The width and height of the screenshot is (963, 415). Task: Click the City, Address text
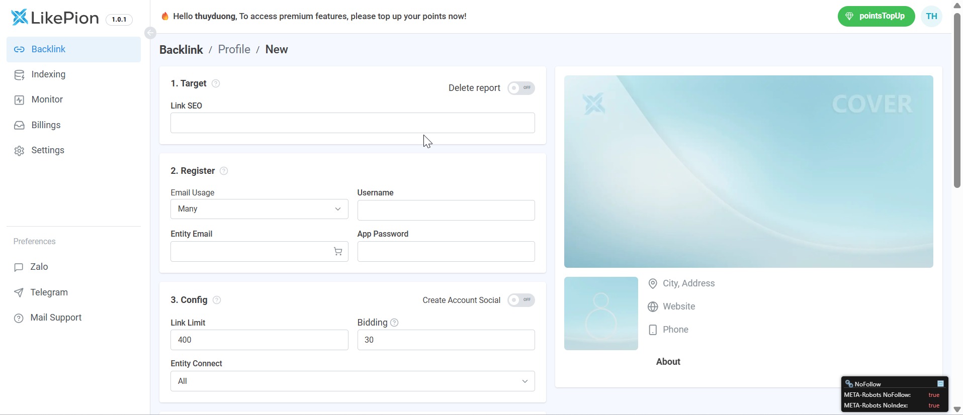[688, 283]
